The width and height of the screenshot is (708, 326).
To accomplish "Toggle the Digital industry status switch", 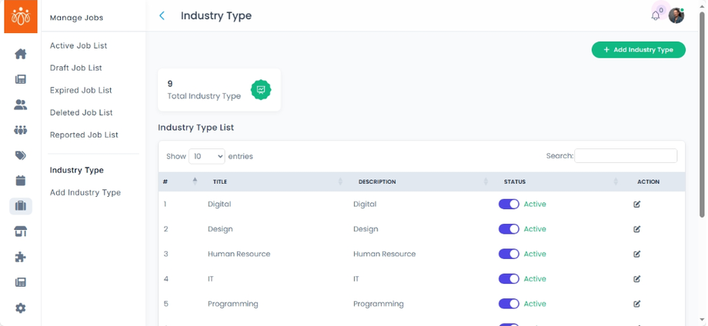I will tap(509, 205).
